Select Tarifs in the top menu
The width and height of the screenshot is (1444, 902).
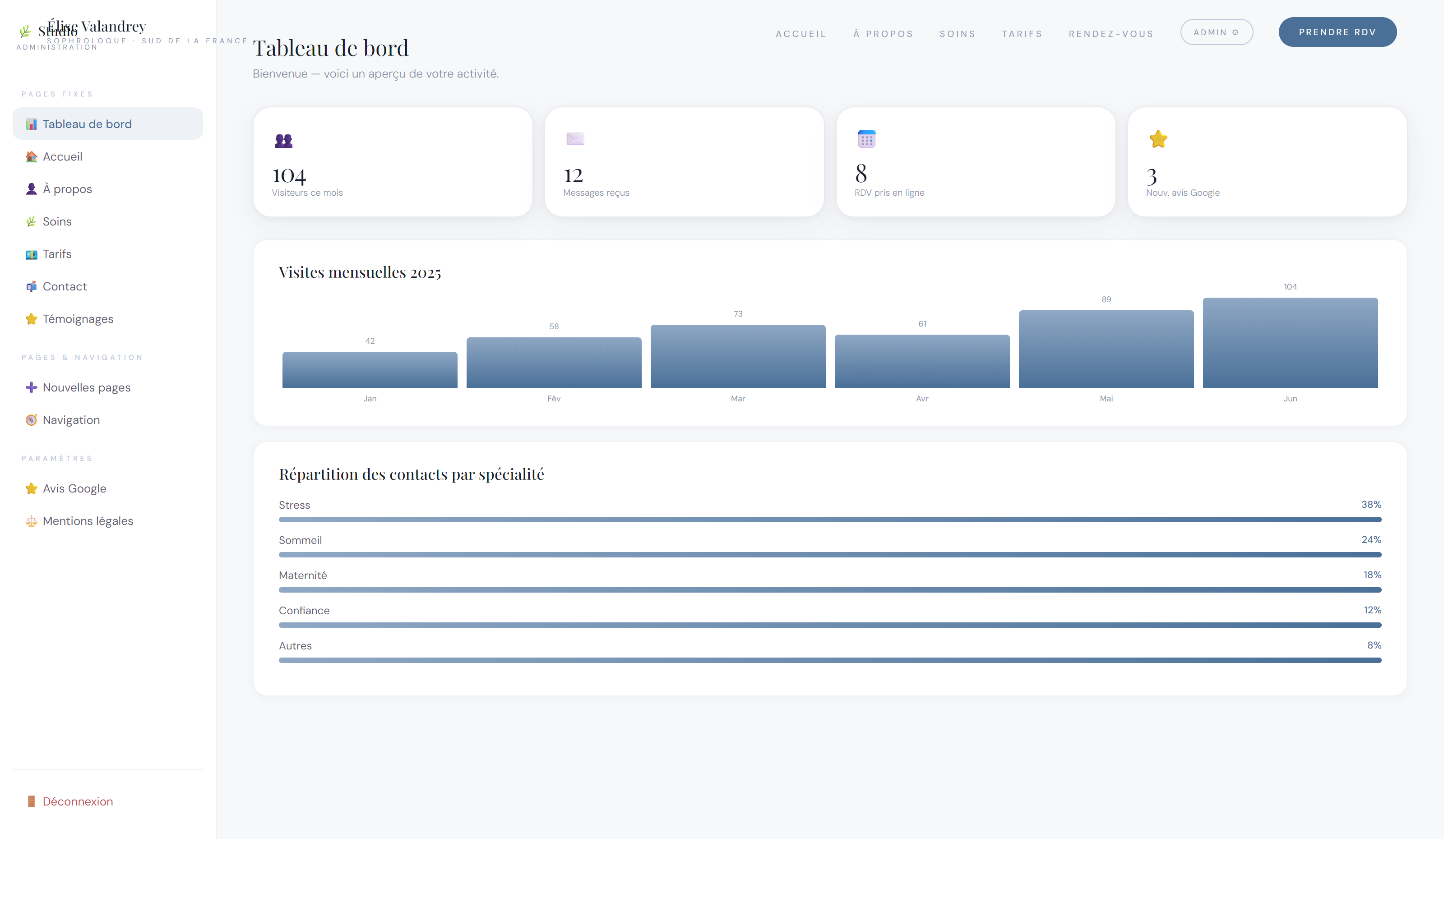[1022, 34]
